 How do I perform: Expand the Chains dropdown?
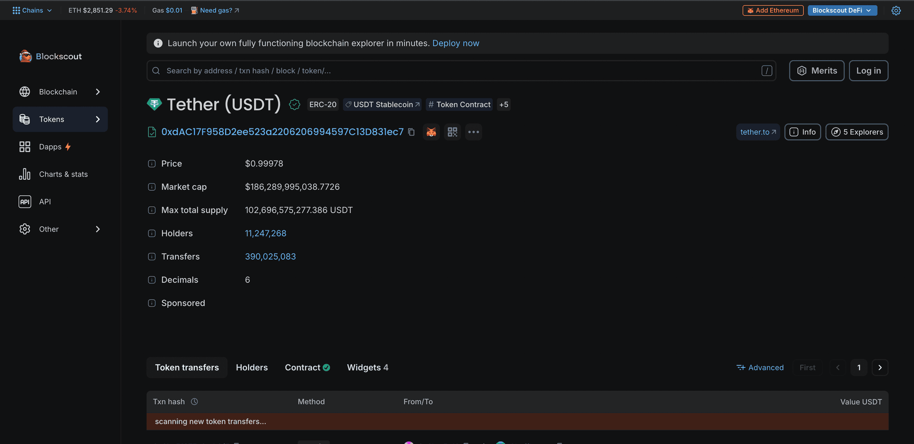[32, 10]
